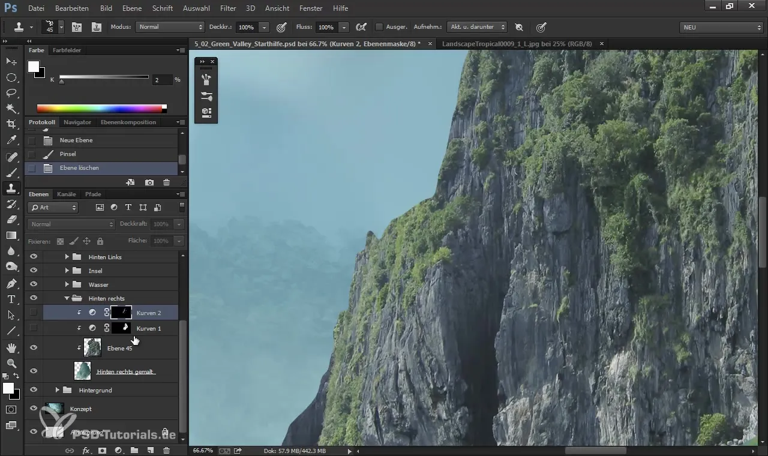768x456 pixels.
Task: Create new group folder icon in Ebenen
Action: (x=134, y=450)
